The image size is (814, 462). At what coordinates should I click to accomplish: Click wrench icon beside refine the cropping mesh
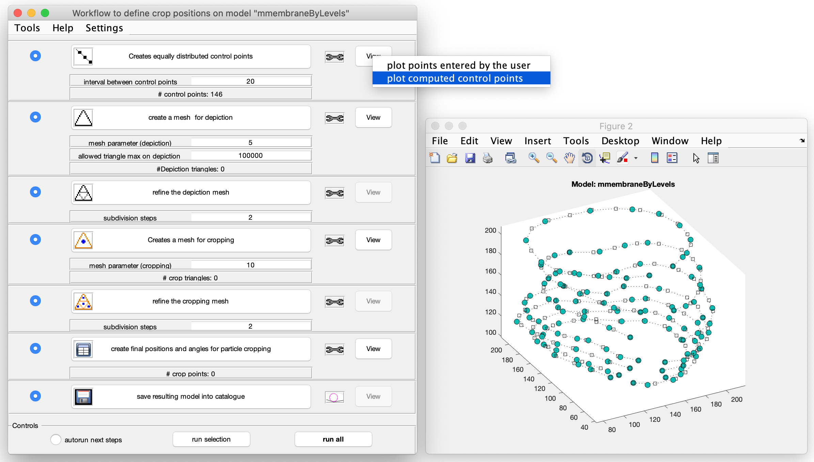[335, 302]
